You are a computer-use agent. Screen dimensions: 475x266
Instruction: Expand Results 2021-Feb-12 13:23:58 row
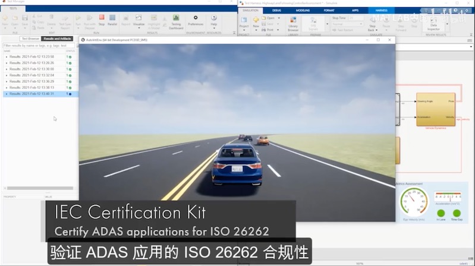click(x=7, y=57)
